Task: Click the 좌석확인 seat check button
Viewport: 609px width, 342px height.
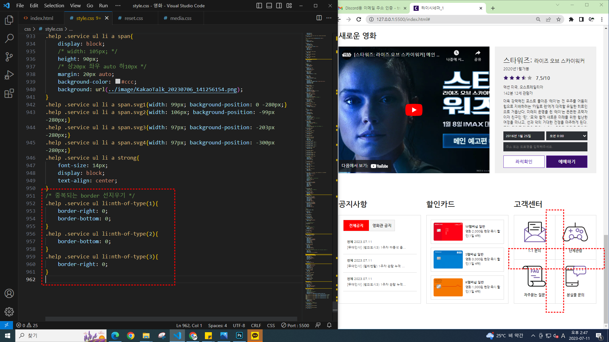Action: click(524, 161)
